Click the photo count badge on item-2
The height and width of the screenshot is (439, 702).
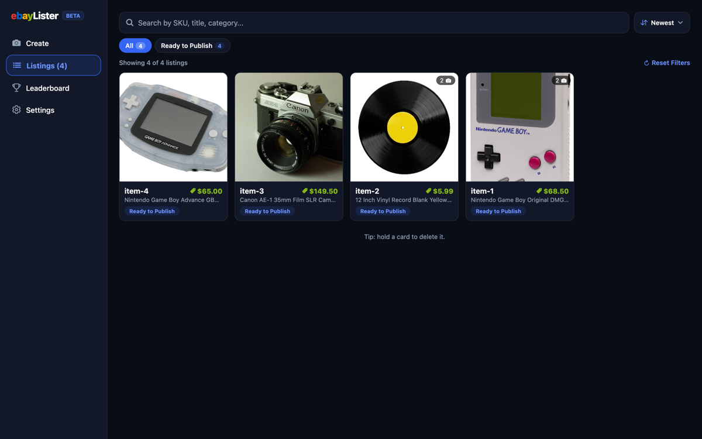[446, 80]
